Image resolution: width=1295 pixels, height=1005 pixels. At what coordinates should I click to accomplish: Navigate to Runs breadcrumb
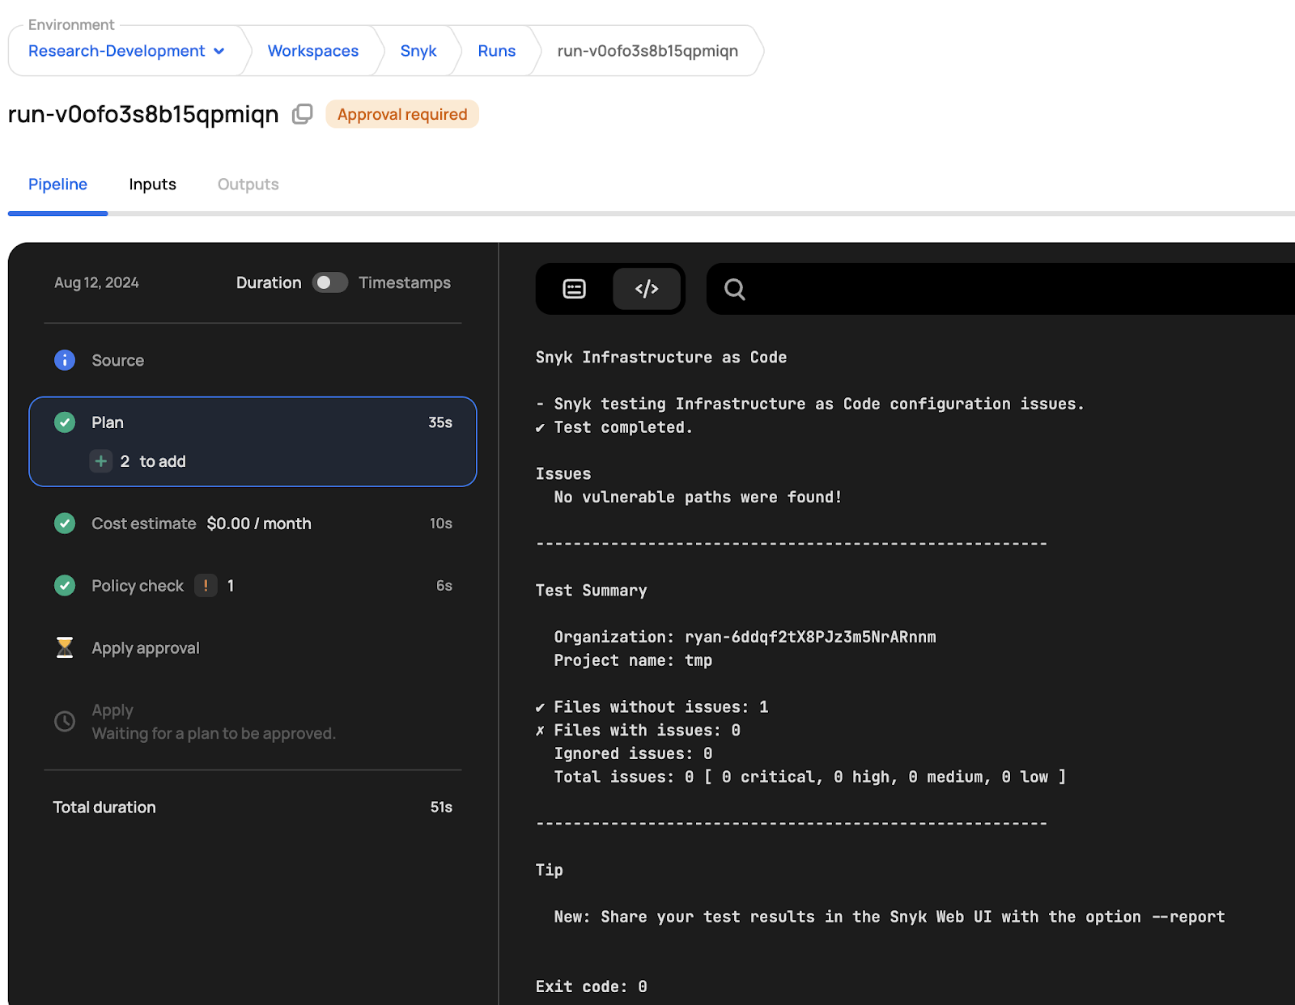pos(497,51)
